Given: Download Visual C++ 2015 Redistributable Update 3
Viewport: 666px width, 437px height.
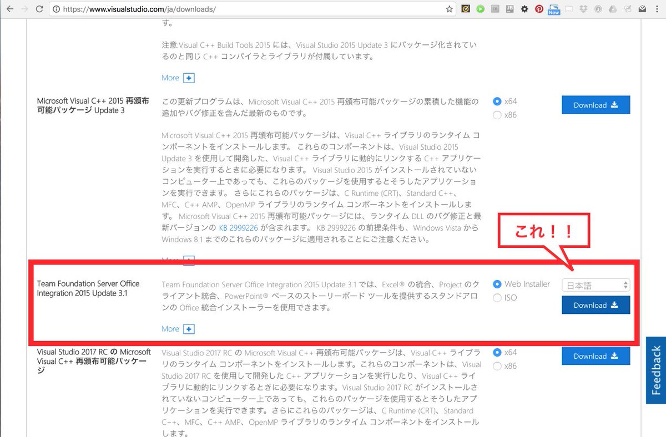Looking at the screenshot, I should click(596, 105).
